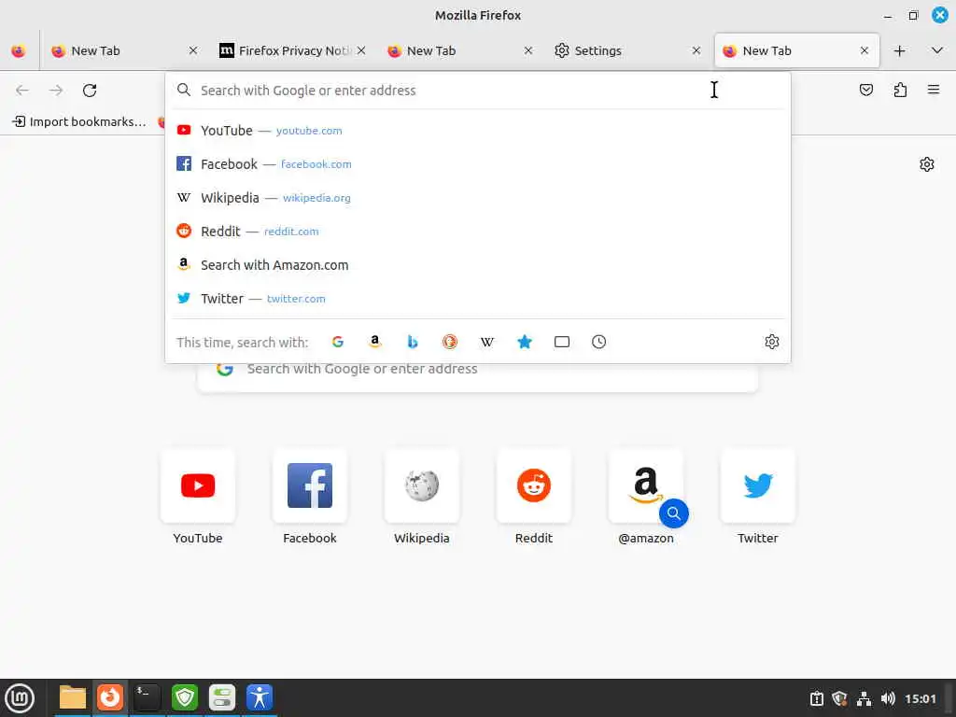Open the Save to Pocket button

tap(865, 91)
